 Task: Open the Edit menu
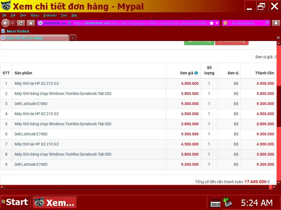coord(13,15)
